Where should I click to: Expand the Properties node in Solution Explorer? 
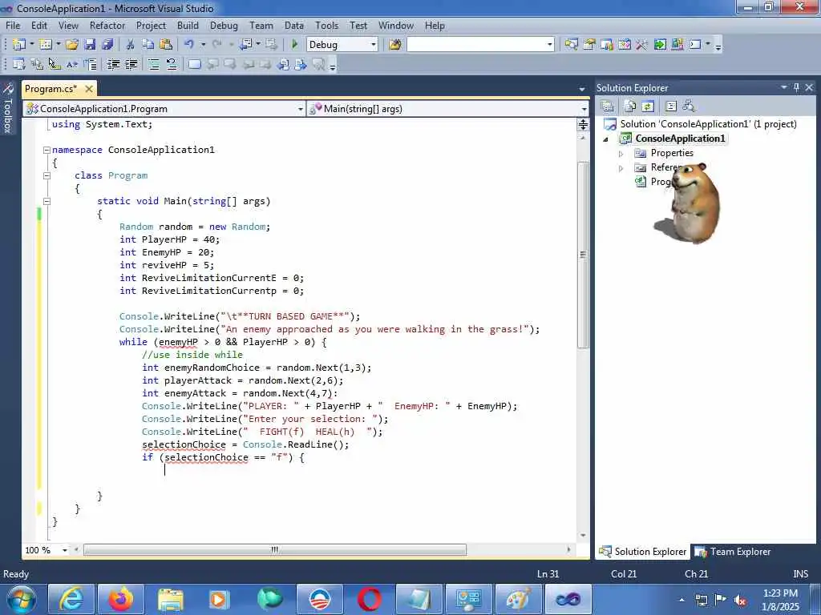621,154
